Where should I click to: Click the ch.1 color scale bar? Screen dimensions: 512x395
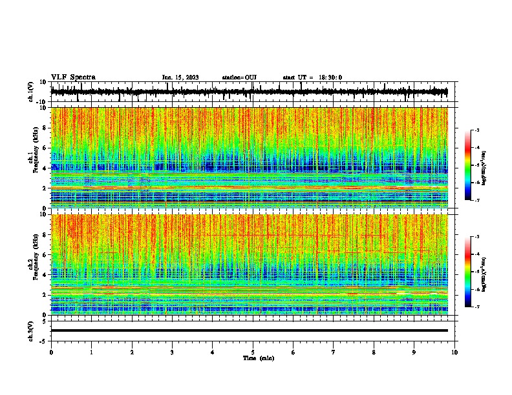pos(468,165)
